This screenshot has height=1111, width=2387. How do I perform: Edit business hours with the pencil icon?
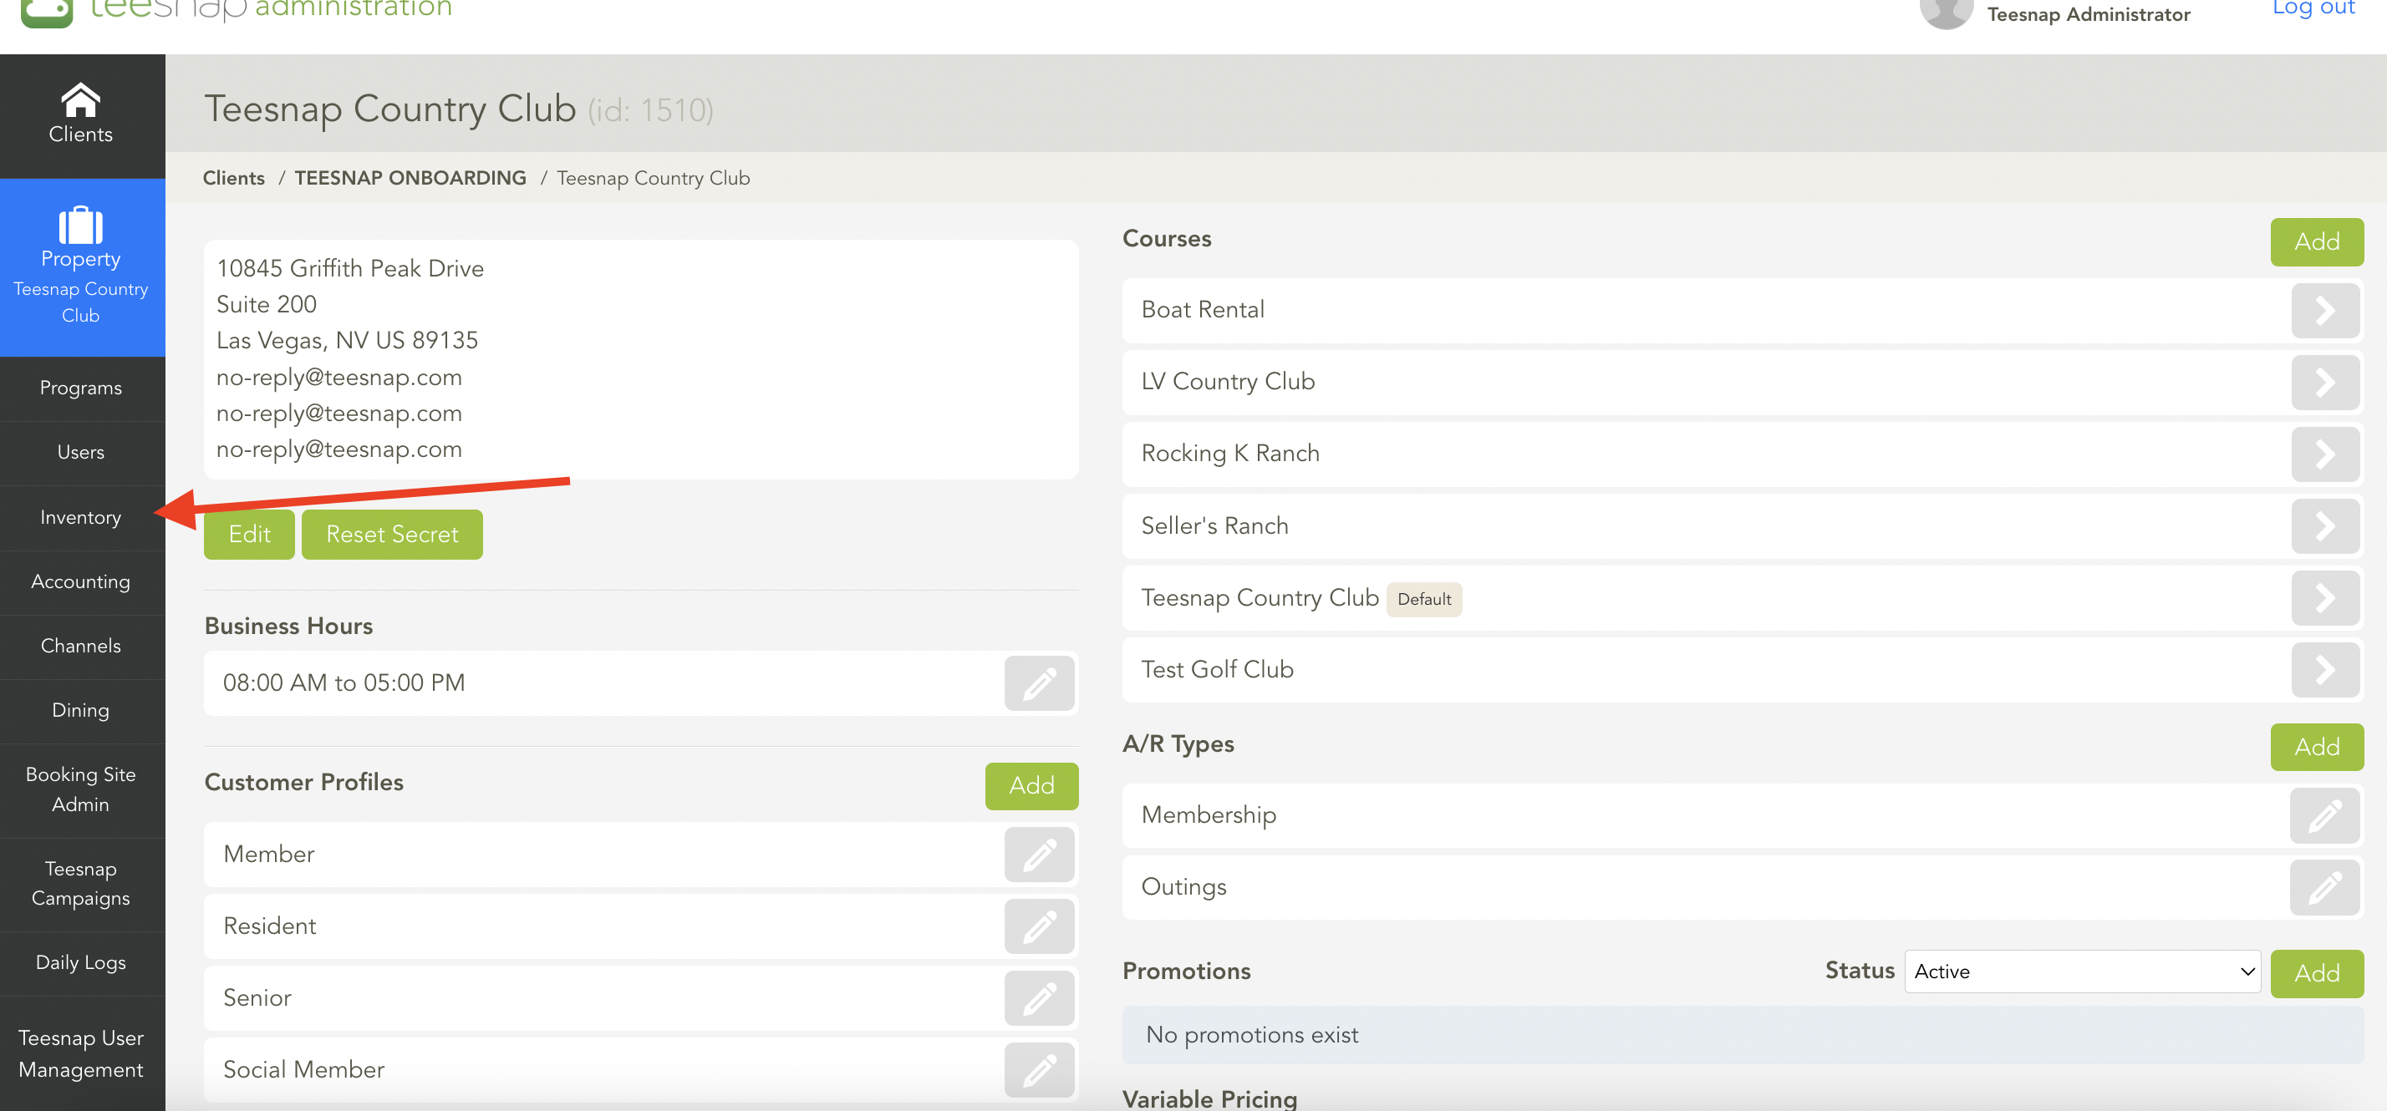pos(1039,683)
